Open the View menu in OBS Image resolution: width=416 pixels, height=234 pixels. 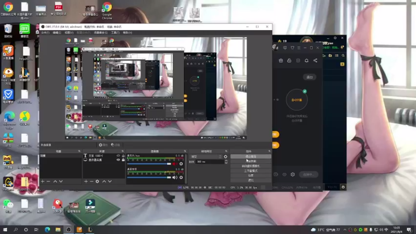pos(69,33)
